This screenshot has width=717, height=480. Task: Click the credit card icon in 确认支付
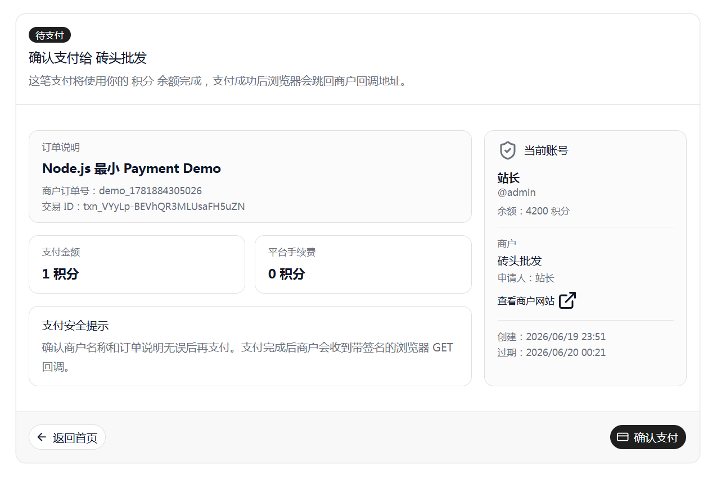click(623, 437)
